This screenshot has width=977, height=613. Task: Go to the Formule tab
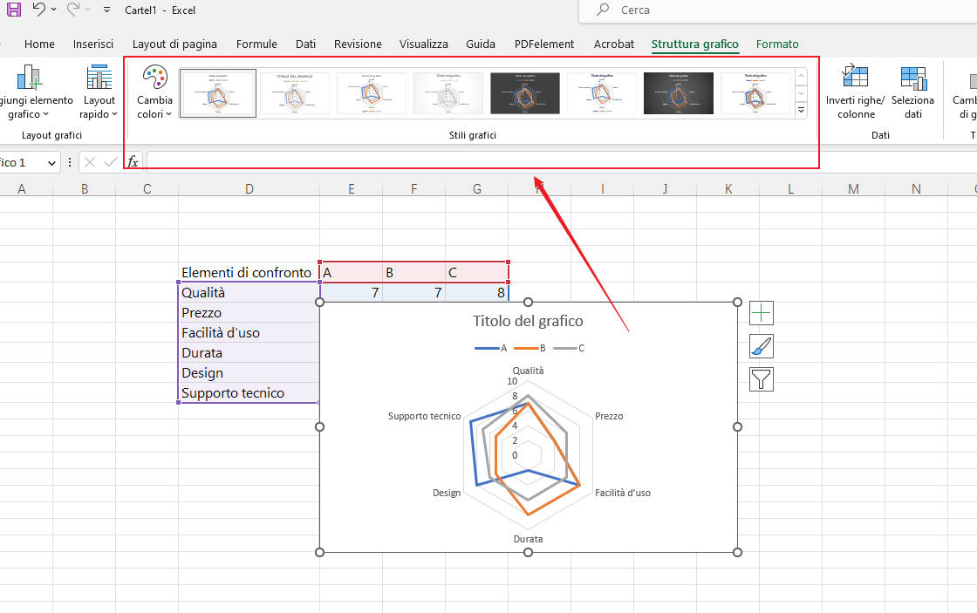[x=256, y=44]
